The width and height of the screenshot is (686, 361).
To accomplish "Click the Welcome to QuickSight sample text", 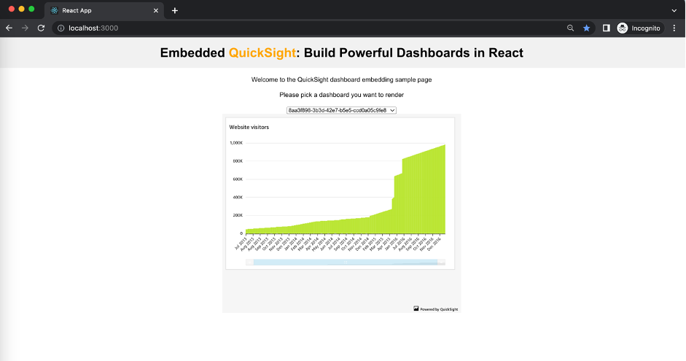I will 341,79.
